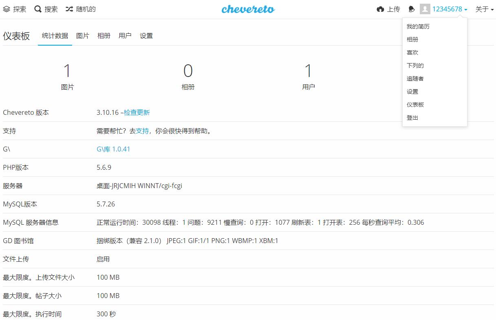Click the MySQL 服务器信息 label

pos(31,222)
